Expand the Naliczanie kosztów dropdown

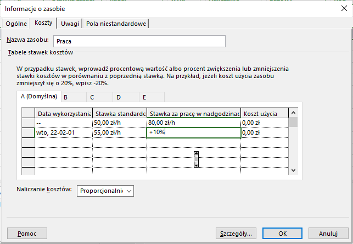click(x=105, y=190)
